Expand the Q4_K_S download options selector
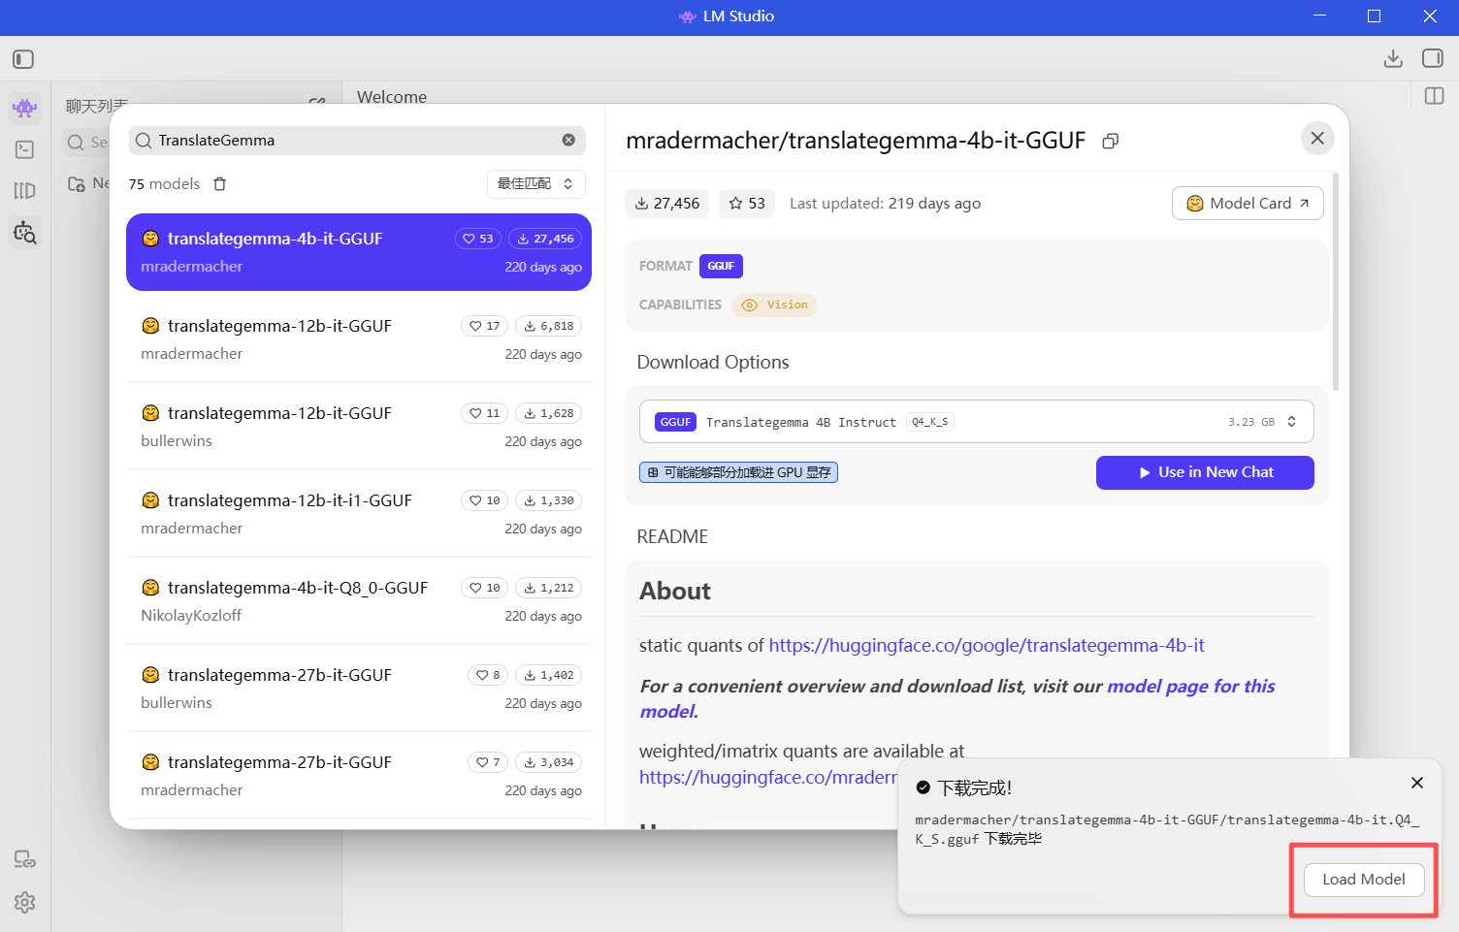Image resolution: width=1459 pixels, height=932 pixels. tap(977, 422)
